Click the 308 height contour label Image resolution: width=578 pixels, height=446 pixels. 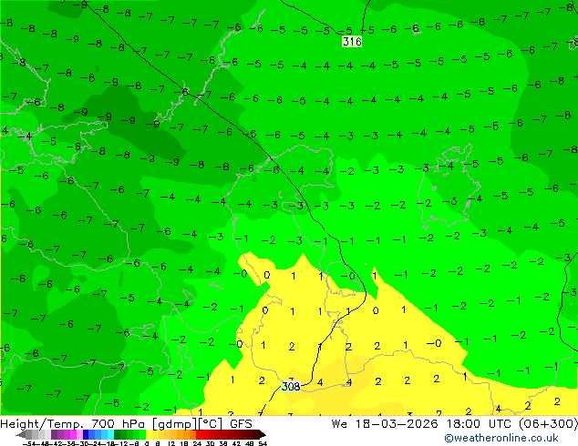pos(291,387)
